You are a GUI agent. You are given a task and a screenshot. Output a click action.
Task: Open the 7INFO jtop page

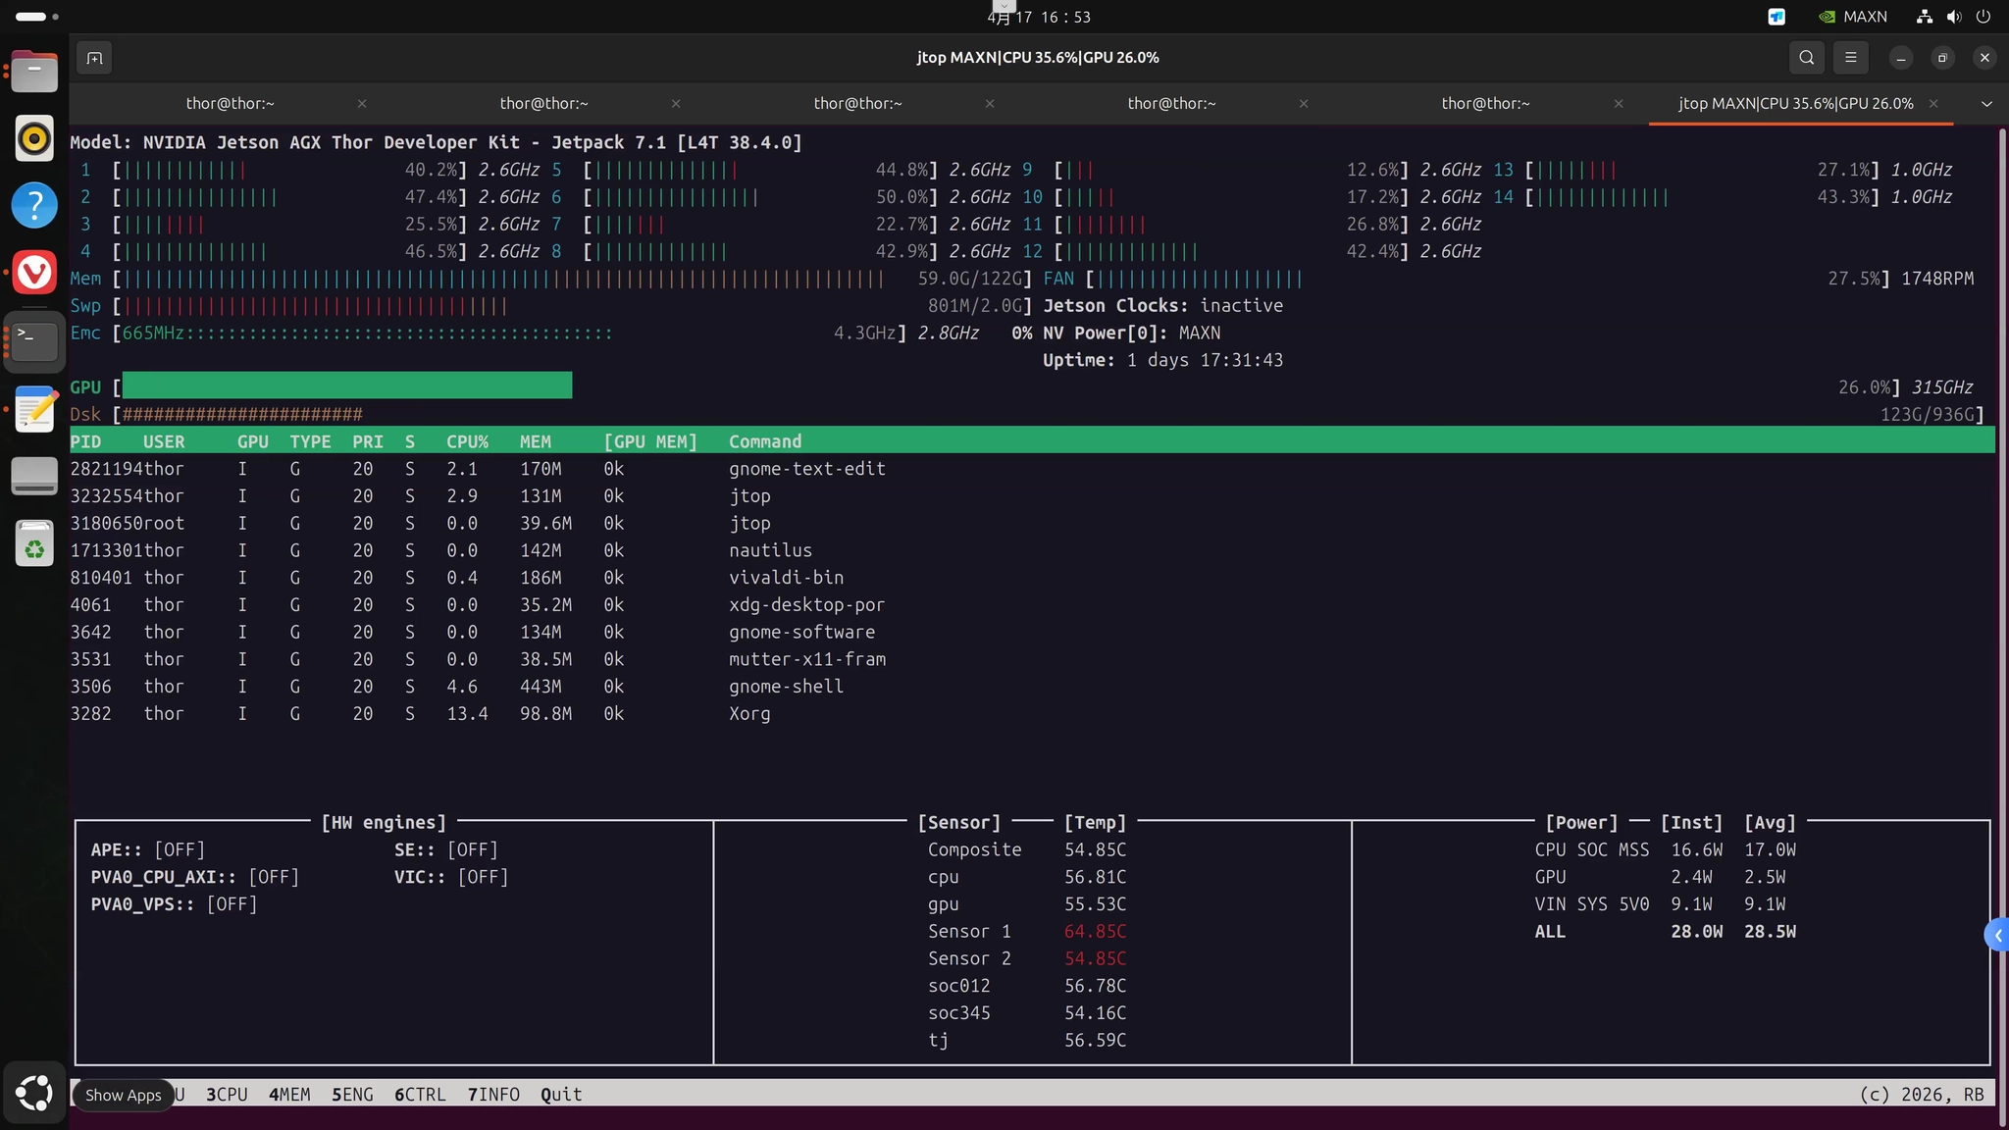[493, 1095]
